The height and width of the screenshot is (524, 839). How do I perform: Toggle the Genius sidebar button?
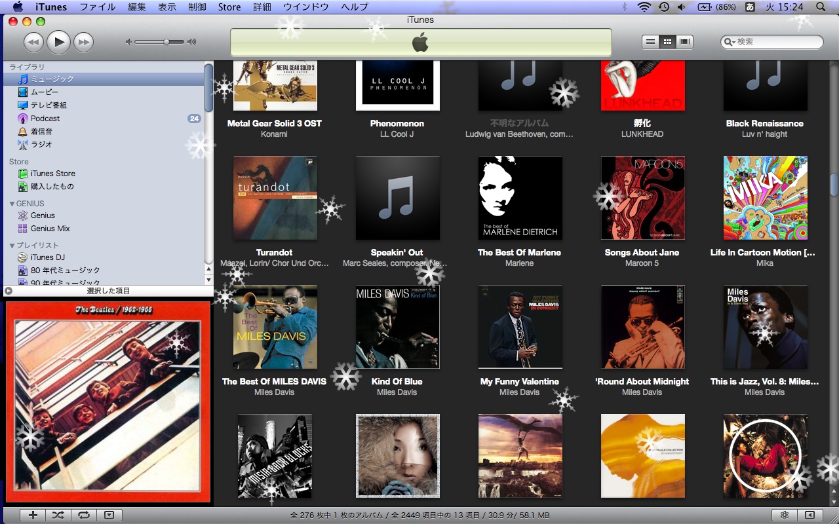pyautogui.click(x=810, y=515)
